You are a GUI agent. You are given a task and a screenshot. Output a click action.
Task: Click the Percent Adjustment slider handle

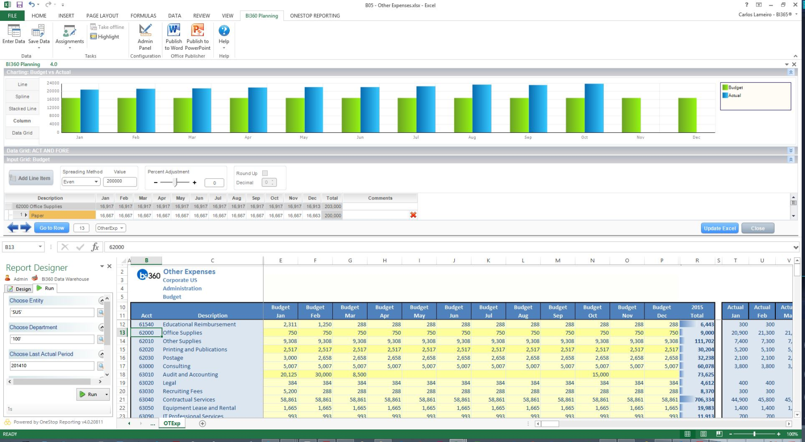tap(176, 182)
